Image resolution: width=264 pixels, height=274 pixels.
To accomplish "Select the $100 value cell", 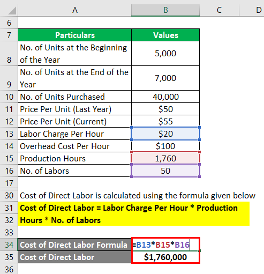I will pos(165,146).
